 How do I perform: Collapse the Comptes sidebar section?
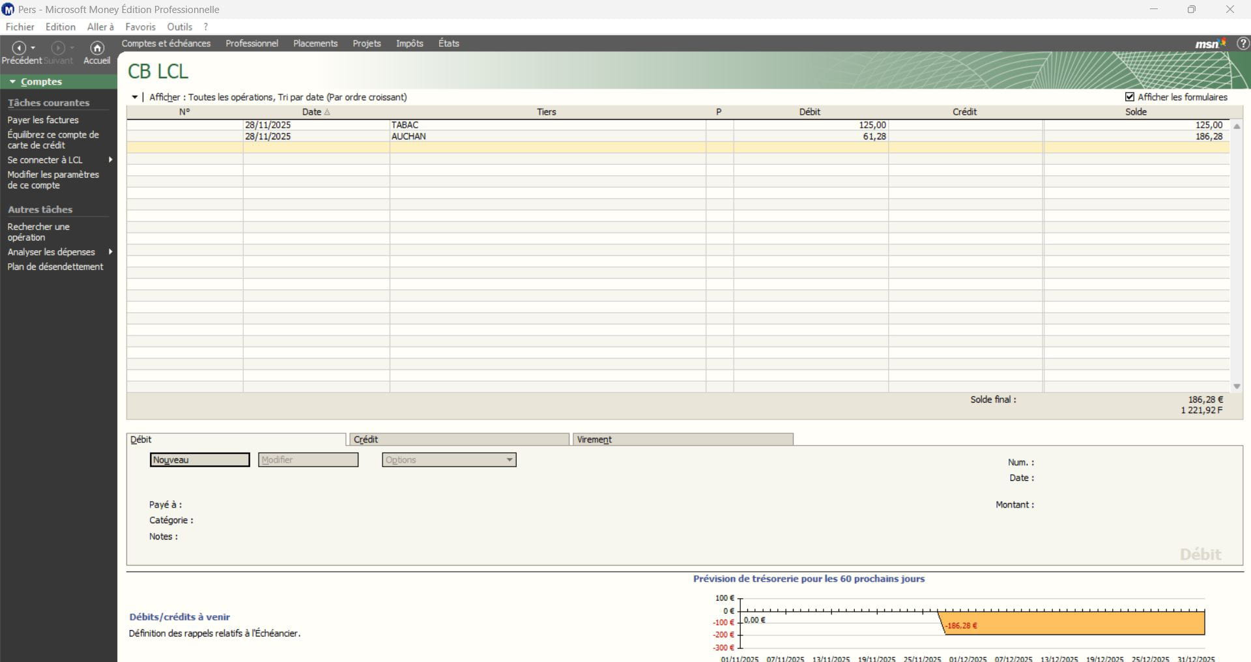[12, 82]
